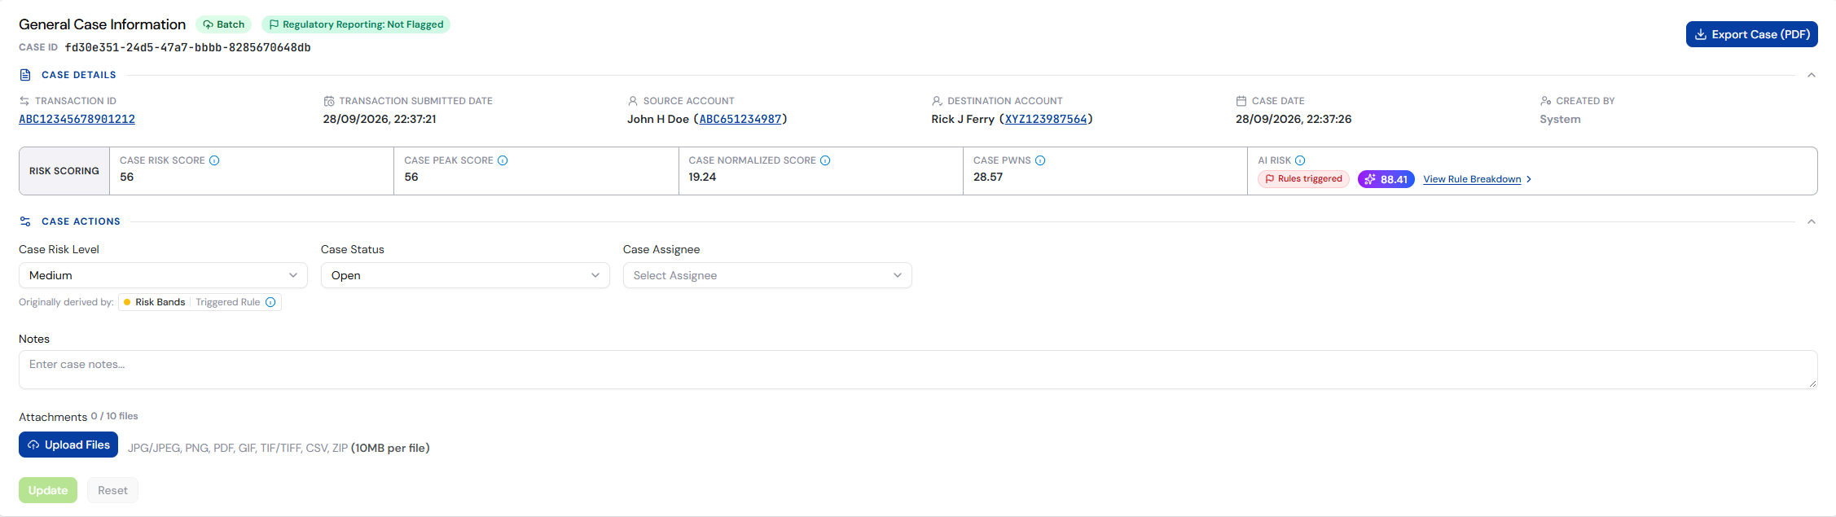This screenshot has width=1836, height=517.
Task: Open source account ABC651234987 link
Action: click(x=740, y=119)
